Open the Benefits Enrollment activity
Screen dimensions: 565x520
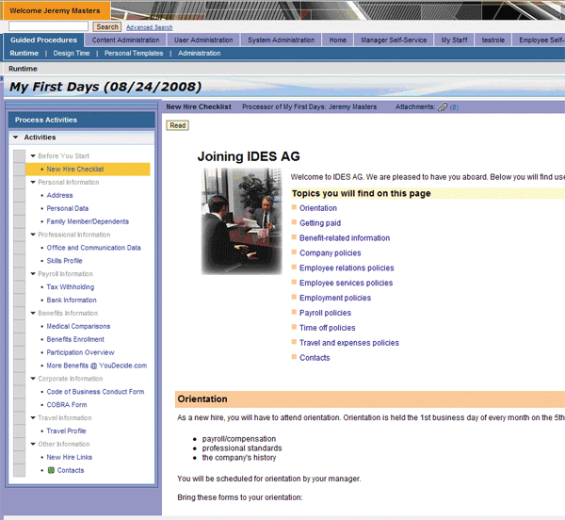tap(75, 339)
